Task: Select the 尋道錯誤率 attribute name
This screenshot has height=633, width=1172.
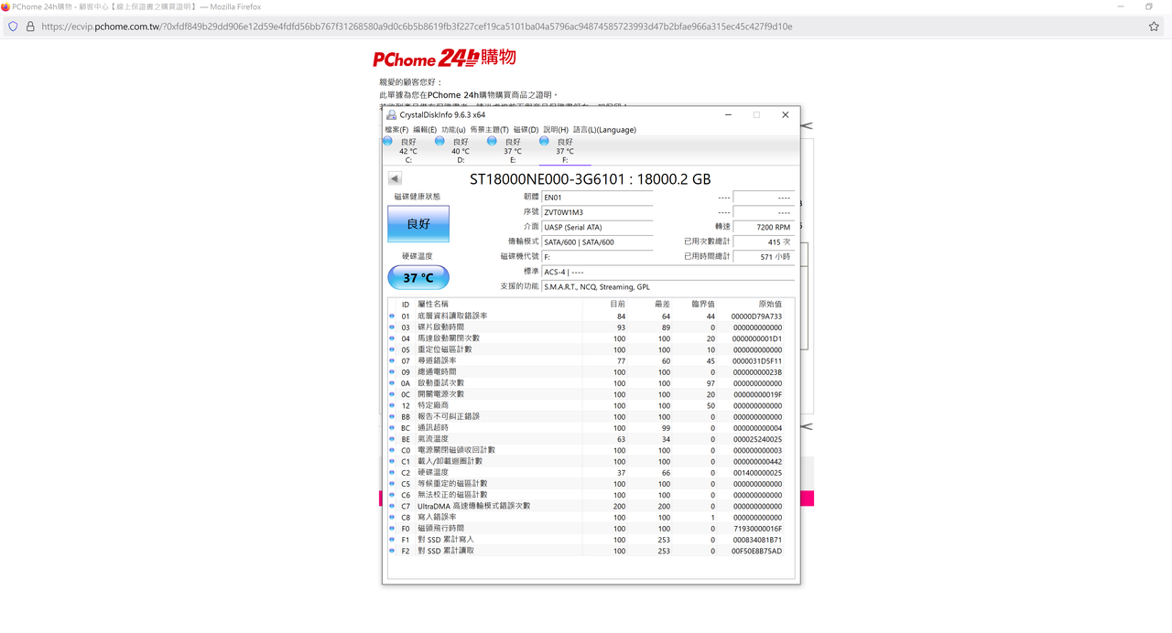Action: click(x=437, y=361)
